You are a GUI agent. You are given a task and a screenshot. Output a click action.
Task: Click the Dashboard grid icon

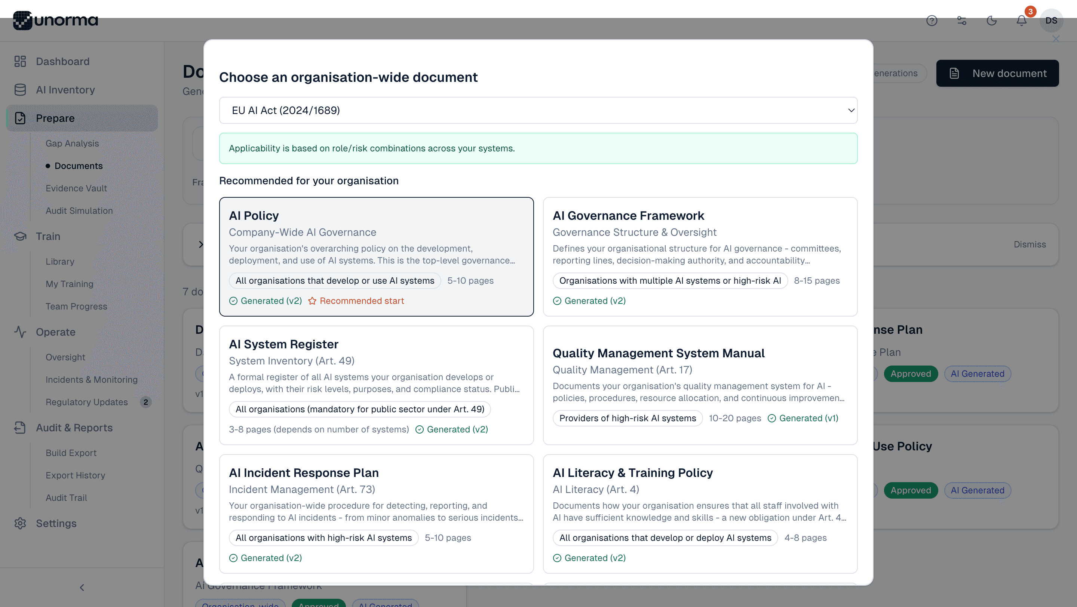pyautogui.click(x=20, y=61)
